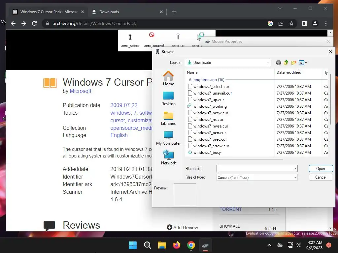This screenshot has height=253, width=338.
Task: Share this page via address bar icon
Action: 281,23
